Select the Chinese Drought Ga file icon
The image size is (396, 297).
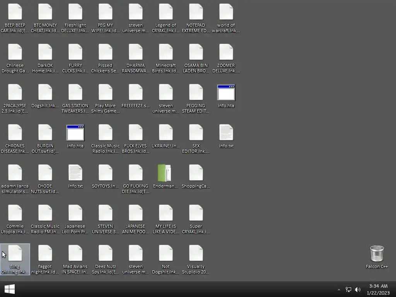[15, 52]
